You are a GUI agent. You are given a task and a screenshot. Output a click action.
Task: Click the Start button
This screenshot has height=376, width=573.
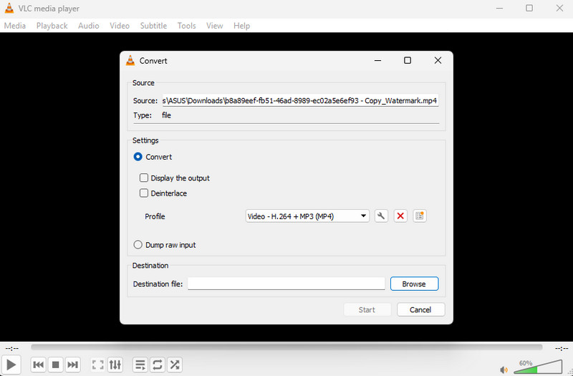tap(367, 309)
